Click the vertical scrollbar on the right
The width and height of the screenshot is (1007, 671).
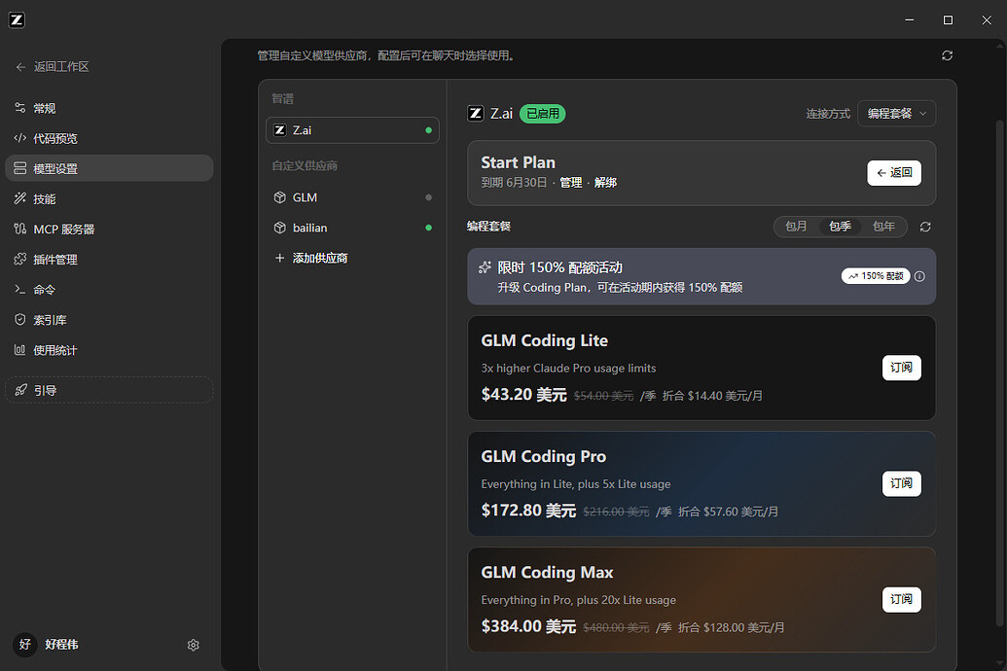(998, 372)
